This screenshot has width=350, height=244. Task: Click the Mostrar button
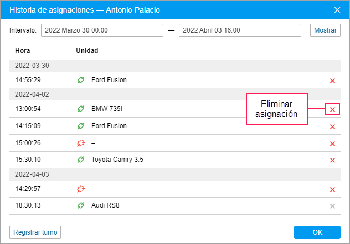(x=325, y=30)
